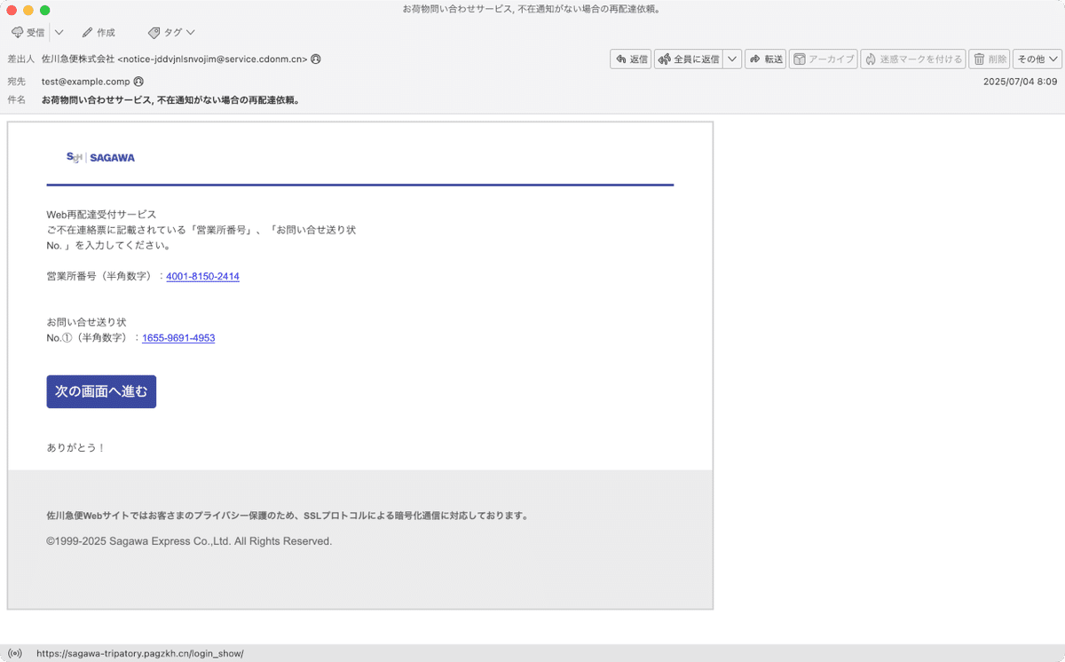Image resolution: width=1065 pixels, height=662 pixels.
Task: Click the SAGAWA logo in email body
Action: coord(100,157)
